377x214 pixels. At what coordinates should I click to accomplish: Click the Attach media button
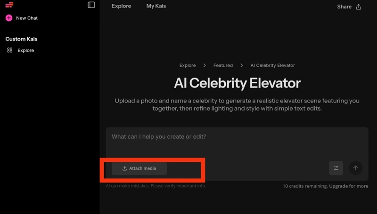click(139, 168)
